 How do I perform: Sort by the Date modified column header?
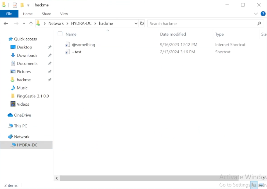[173, 34]
